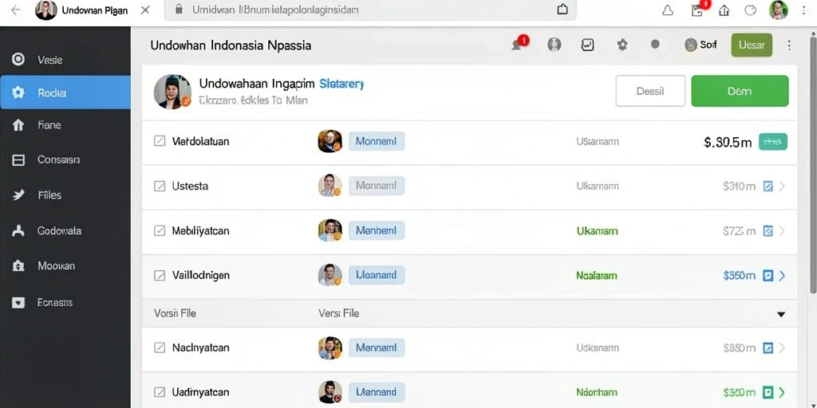Open the browser three-dot menu
The image size is (817, 408).
pos(805,10)
